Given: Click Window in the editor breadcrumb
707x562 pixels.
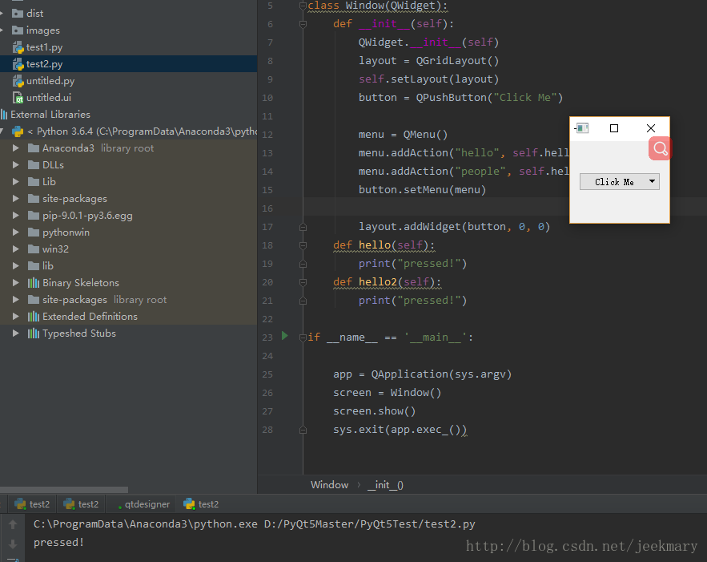Looking at the screenshot, I should tap(329, 485).
